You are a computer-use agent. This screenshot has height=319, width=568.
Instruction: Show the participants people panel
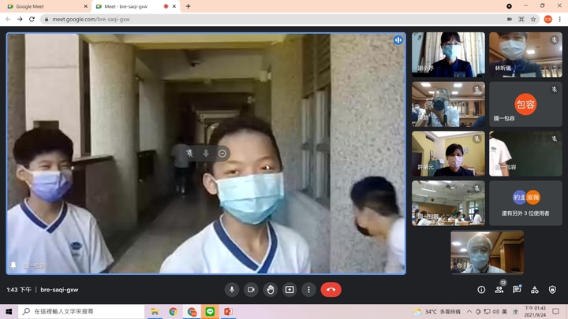pyautogui.click(x=499, y=290)
